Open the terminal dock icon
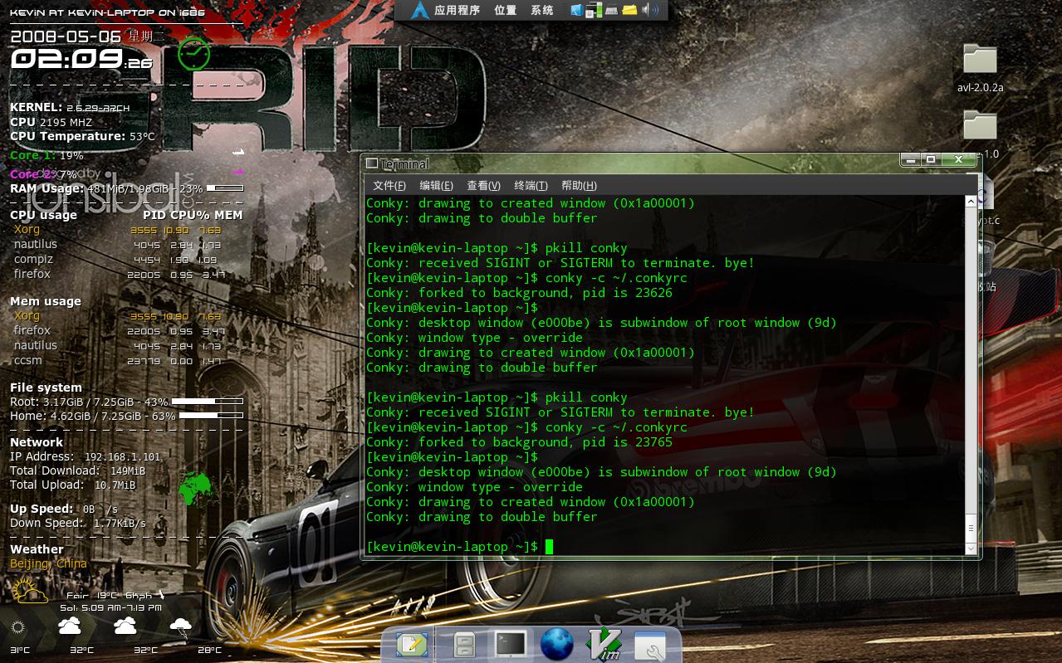This screenshot has height=663, width=1062. coord(510,644)
